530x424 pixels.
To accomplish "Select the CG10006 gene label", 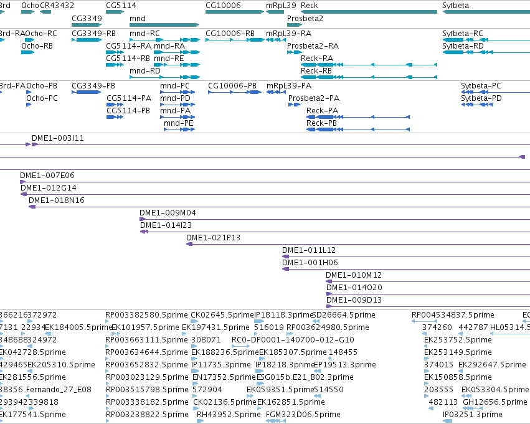I will click(223, 6).
